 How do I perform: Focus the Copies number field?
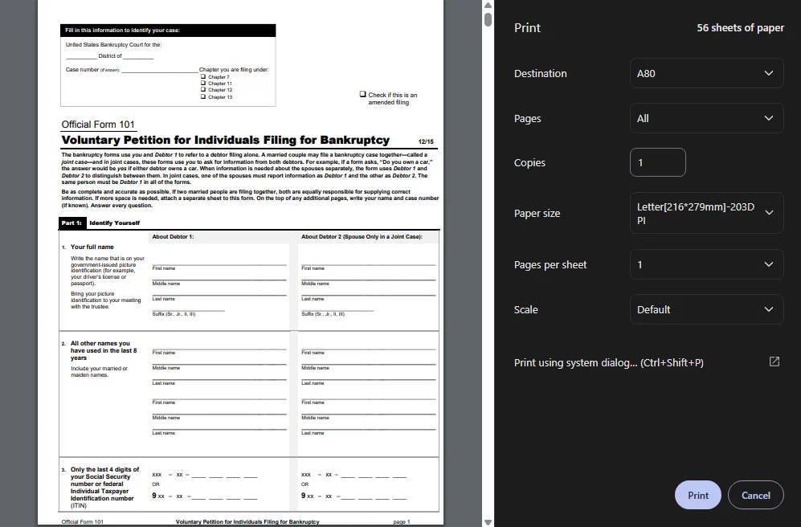click(x=657, y=162)
